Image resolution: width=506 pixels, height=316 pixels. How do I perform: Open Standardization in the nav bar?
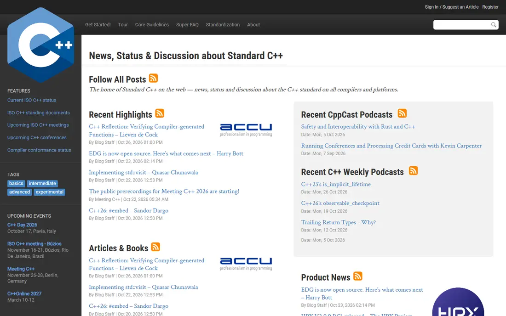point(223,24)
